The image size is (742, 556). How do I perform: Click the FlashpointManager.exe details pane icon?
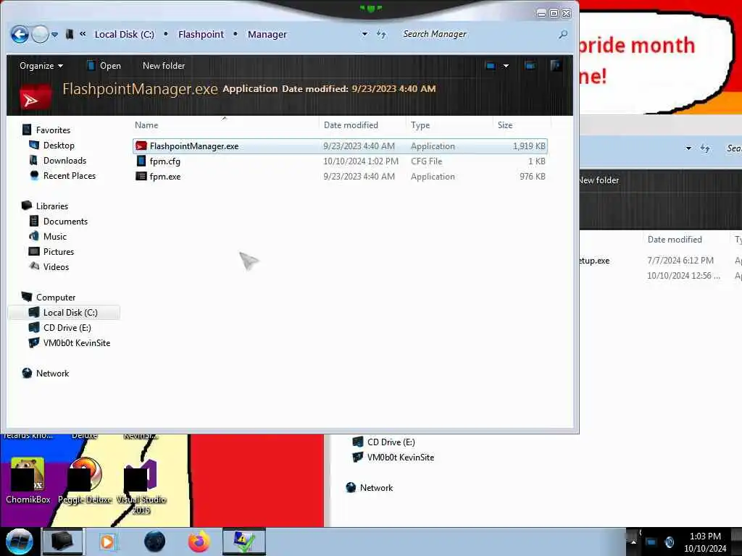(x=36, y=97)
